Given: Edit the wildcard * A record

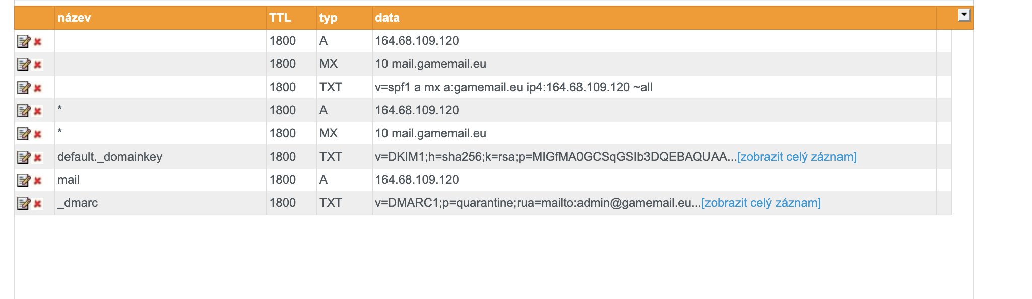Looking at the screenshot, I should tap(24, 111).
